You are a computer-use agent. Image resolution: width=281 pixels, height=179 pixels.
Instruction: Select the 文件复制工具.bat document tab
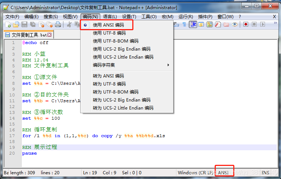(x=28, y=35)
